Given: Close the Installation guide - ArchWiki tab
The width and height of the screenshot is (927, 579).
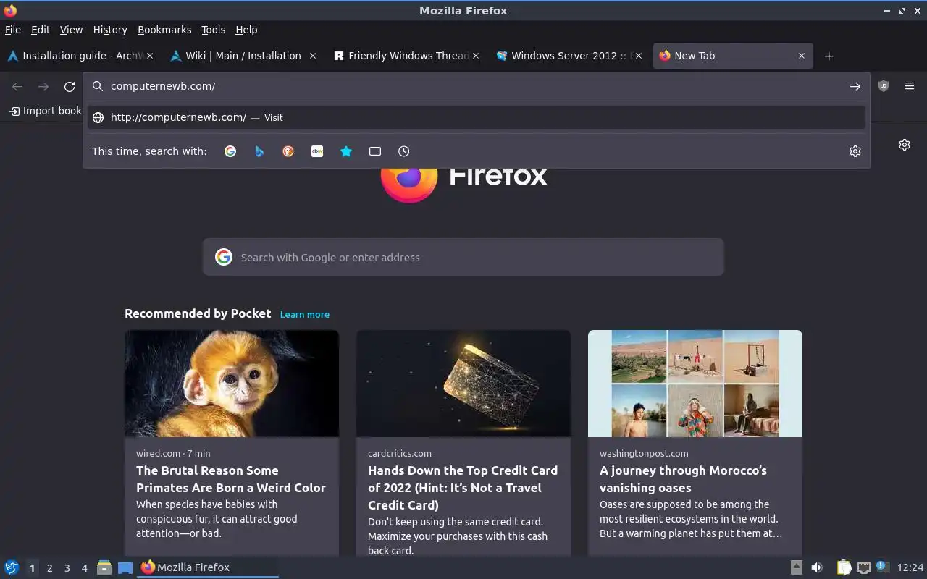Looking at the screenshot, I should pyautogui.click(x=151, y=56).
